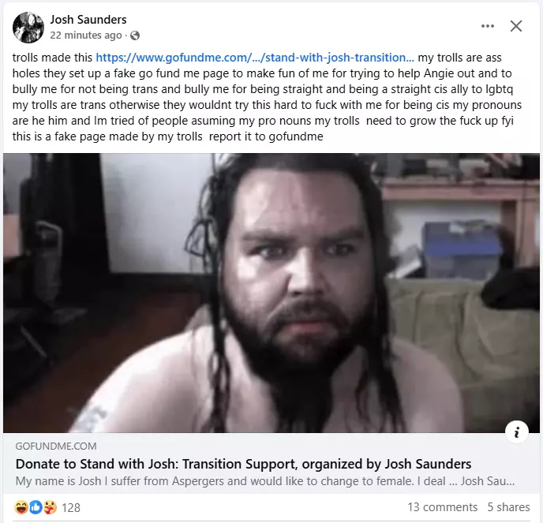Click the 'Donate to Stand with Josh' headline
The width and height of the screenshot is (543, 523).
[x=243, y=464]
